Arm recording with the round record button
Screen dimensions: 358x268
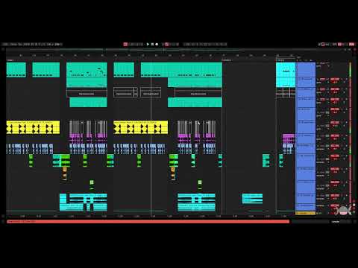pyautogui.click(x=157, y=44)
